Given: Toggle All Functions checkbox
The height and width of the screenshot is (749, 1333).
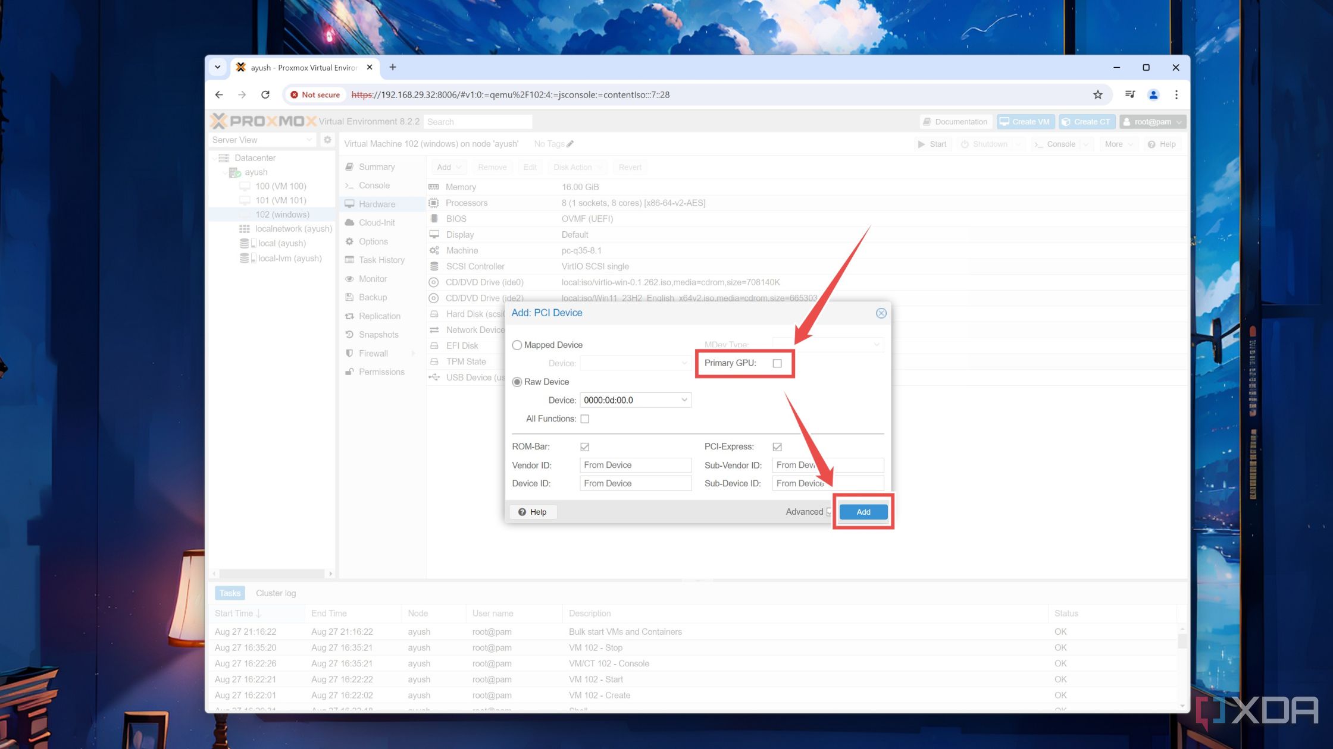Looking at the screenshot, I should 584,418.
